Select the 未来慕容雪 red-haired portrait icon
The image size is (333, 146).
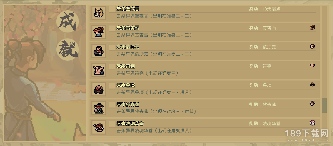pyautogui.click(x=99, y=32)
